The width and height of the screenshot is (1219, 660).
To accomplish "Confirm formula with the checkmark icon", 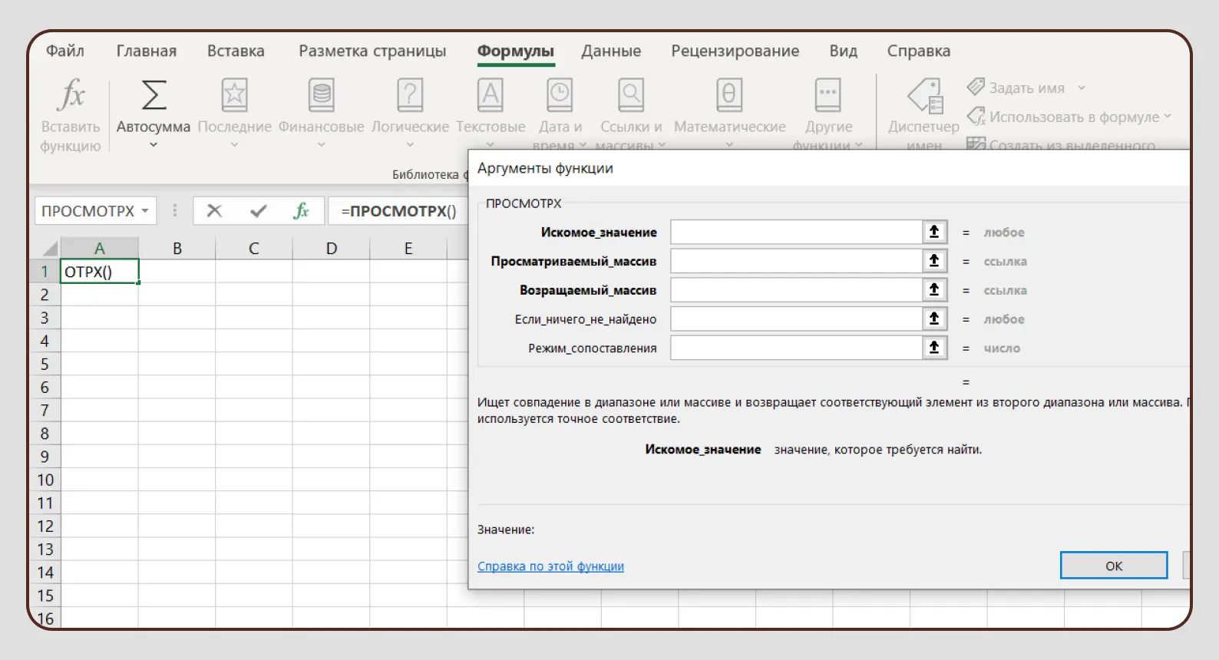I will pyautogui.click(x=258, y=210).
